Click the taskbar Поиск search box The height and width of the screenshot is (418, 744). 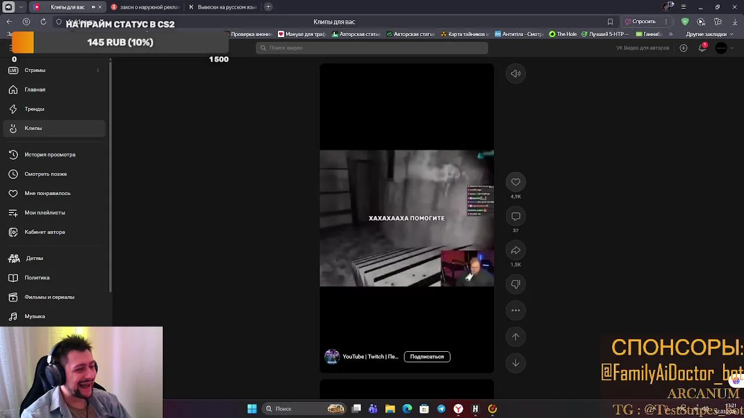305,409
